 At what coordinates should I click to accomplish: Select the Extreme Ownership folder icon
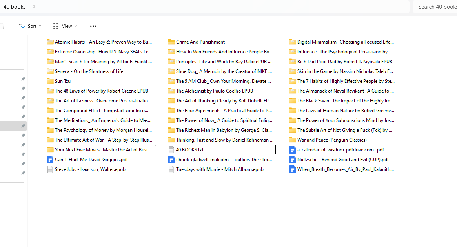pos(50,52)
